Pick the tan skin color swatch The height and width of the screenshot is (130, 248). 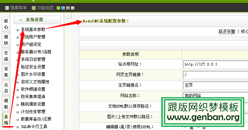pos(68,8)
